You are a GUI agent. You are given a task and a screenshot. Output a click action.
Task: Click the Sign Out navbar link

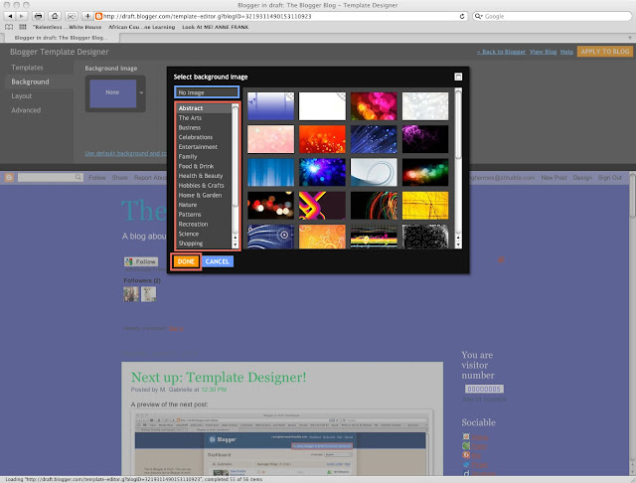(x=609, y=178)
